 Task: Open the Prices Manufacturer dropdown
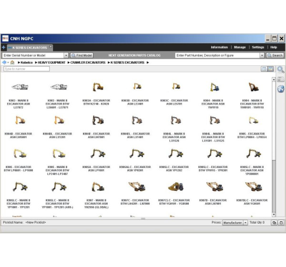click(x=245, y=223)
